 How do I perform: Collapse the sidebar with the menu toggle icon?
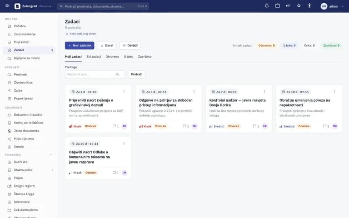[7, 6]
